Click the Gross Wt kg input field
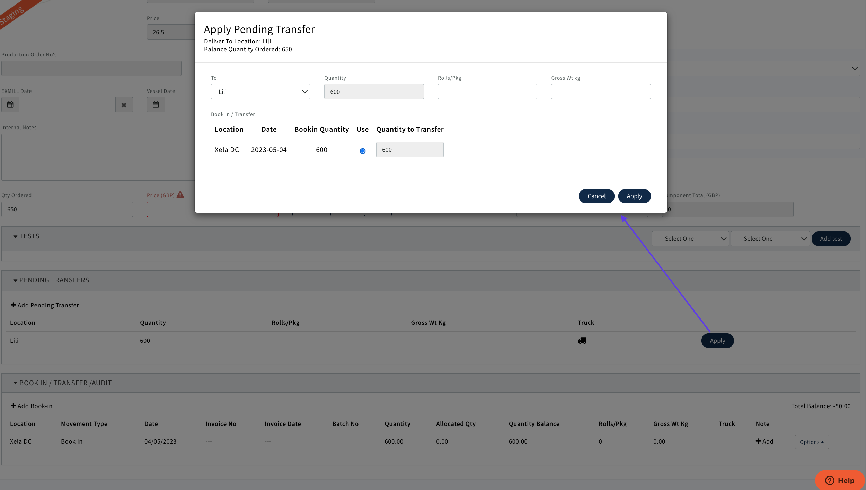This screenshot has height=490, width=866. 601,91
